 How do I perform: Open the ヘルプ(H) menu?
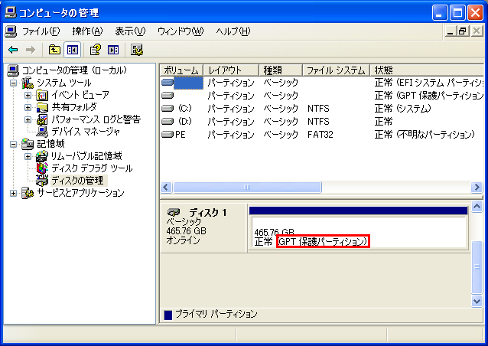click(233, 31)
